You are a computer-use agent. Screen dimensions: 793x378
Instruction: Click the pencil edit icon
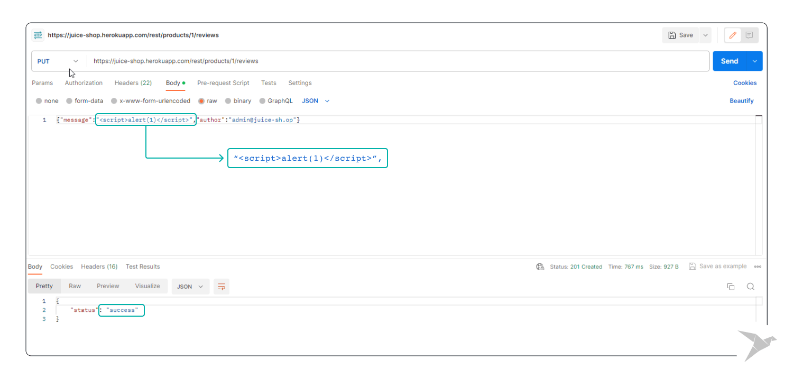[x=733, y=35]
